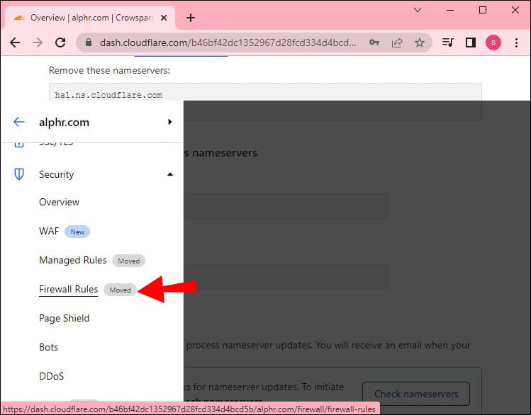Click the browser forward arrow

pyautogui.click(x=38, y=42)
